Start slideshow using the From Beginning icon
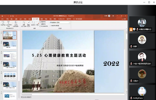Screen dimensions: 156x100 [x=3, y=23]
